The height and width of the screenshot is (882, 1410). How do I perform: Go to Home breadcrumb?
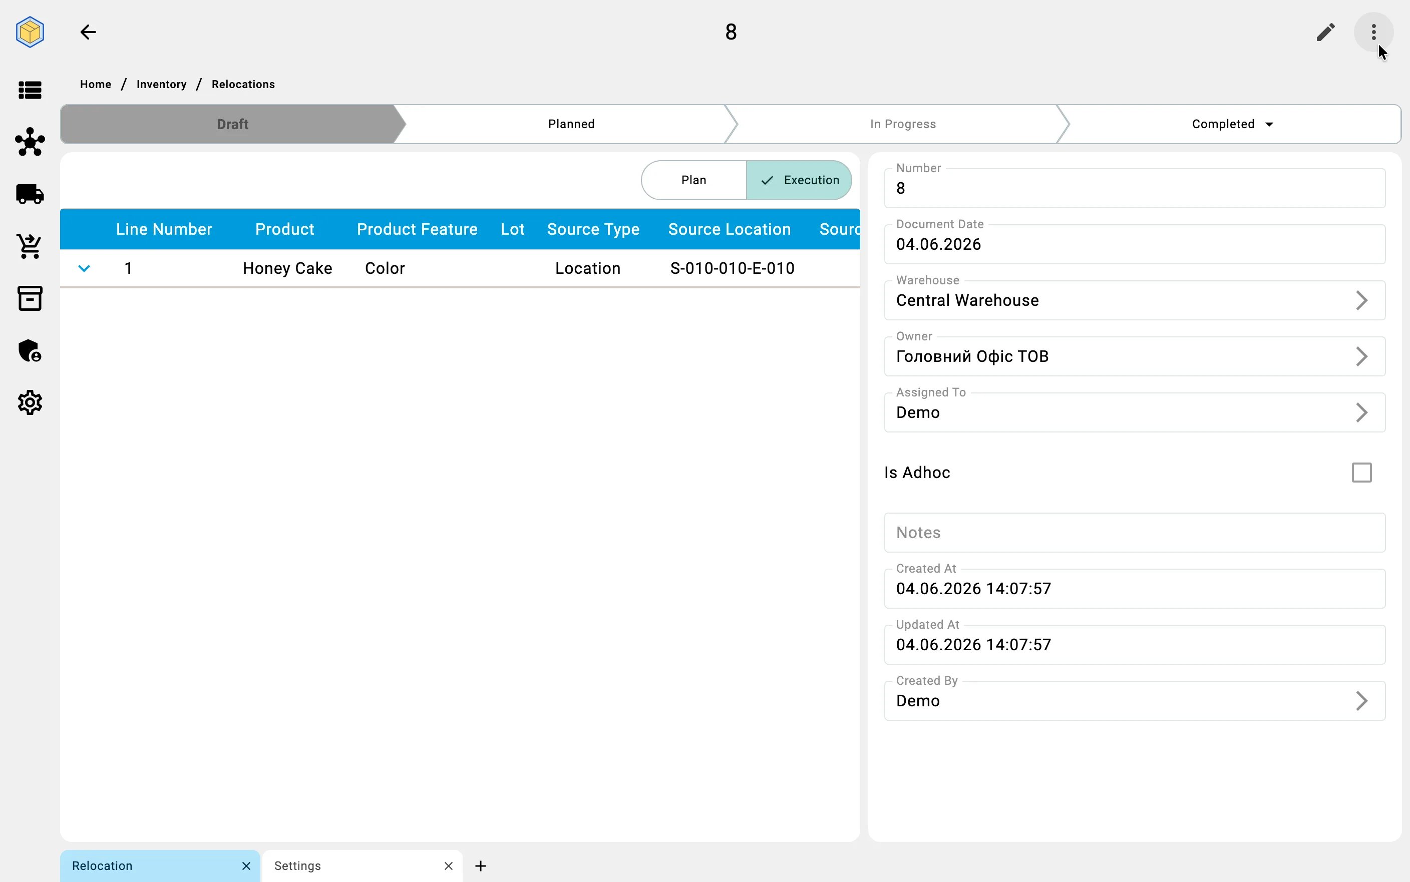pos(96,85)
